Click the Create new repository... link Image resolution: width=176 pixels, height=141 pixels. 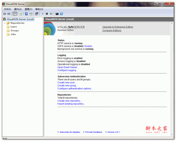point(70,101)
